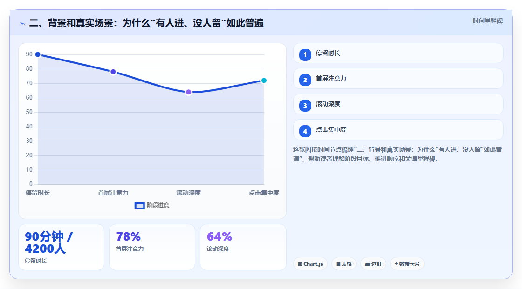This screenshot has width=522, height=289.
Task: Click the x-axis label 首屏注意力
Action: [113, 193]
